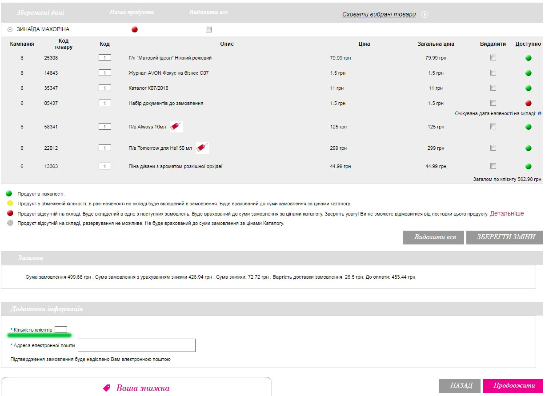Tick delete checkbox for Піна д/ванни row
The height and width of the screenshot is (396, 549).
click(x=493, y=166)
